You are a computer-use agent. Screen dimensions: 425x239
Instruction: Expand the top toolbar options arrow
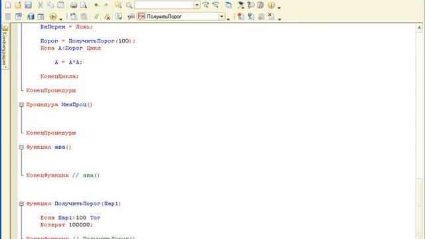point(279,7)
